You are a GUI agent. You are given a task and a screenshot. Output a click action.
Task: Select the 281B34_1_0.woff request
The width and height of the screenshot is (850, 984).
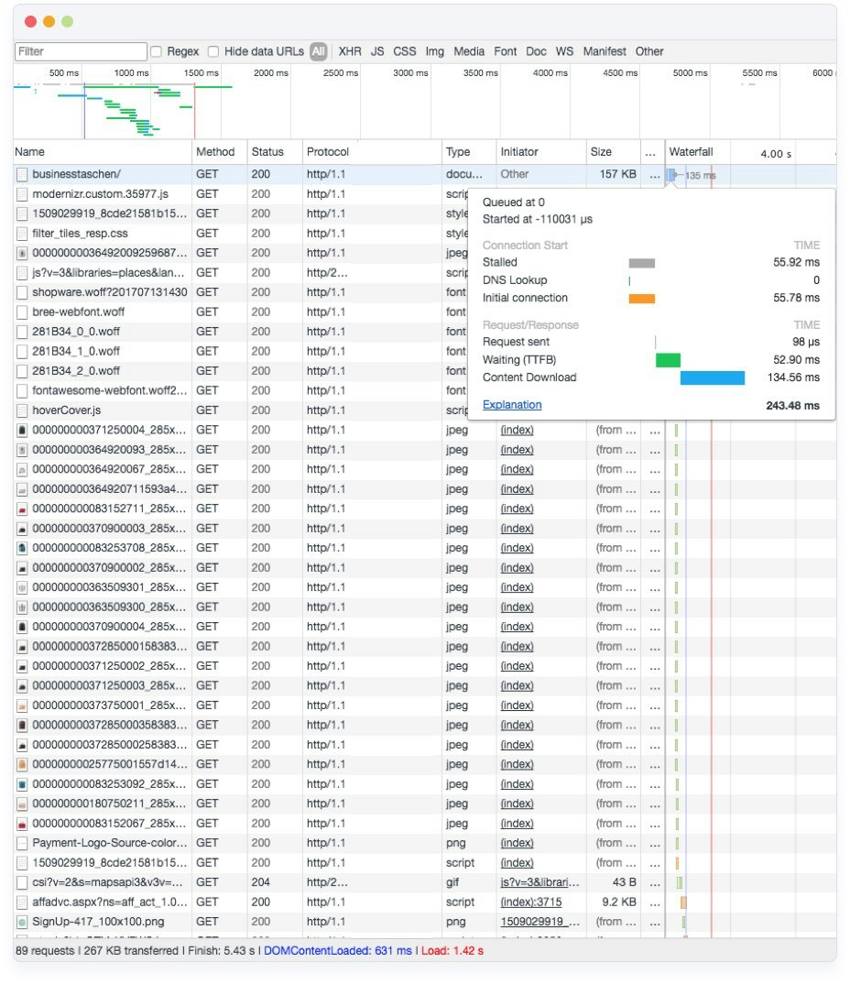76,352
